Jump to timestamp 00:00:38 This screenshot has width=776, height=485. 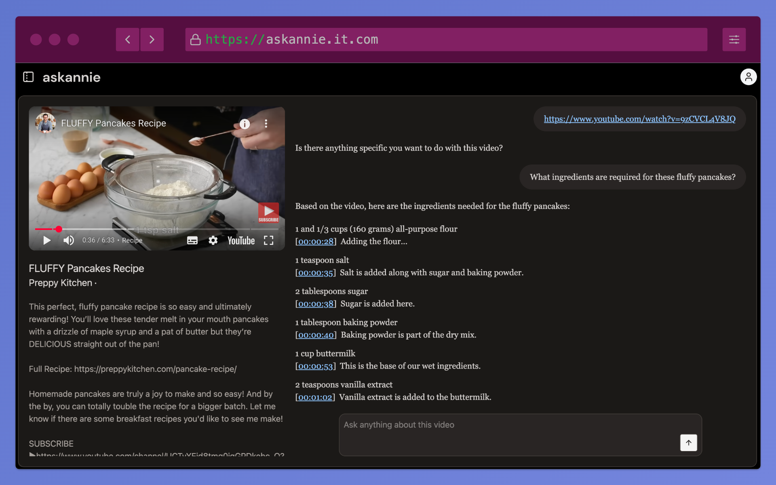click(316, 304)
